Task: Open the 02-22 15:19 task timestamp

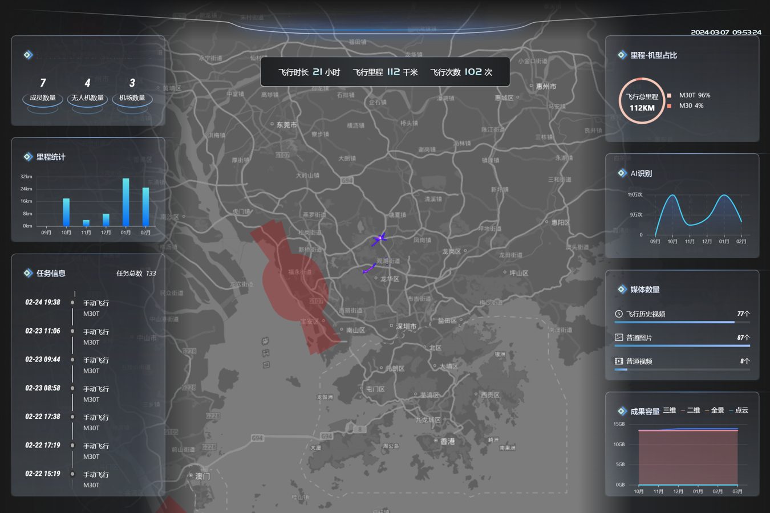Action: point(43,474)
